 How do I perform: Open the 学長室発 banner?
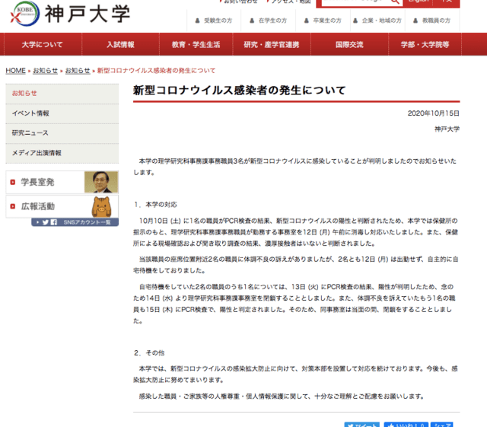tap(62, 182)
